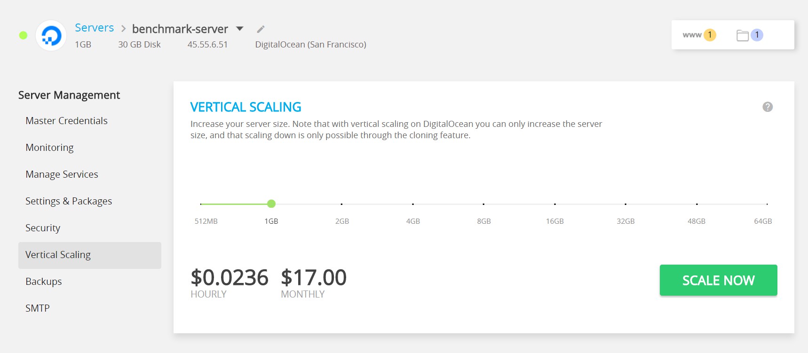Click the green server status dot
Viewport: 808px width, 353px height.
pos(23,35)
